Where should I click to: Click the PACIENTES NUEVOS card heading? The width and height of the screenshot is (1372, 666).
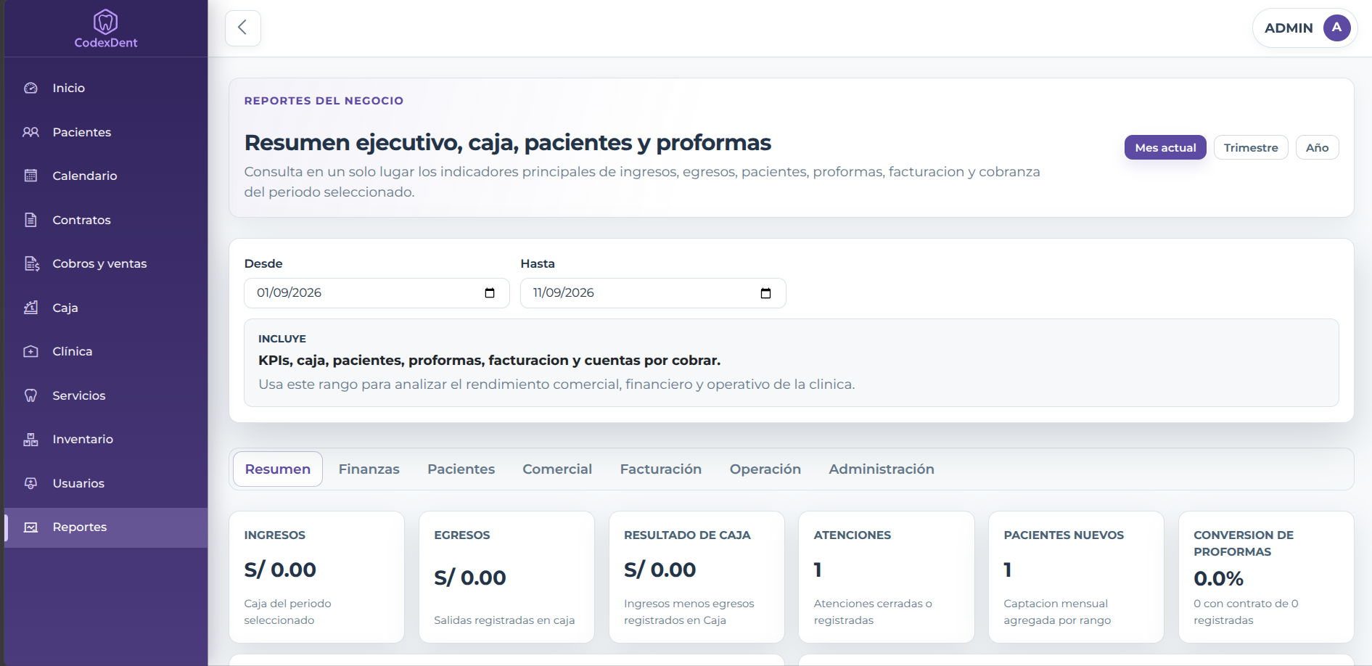(1064, 535)
